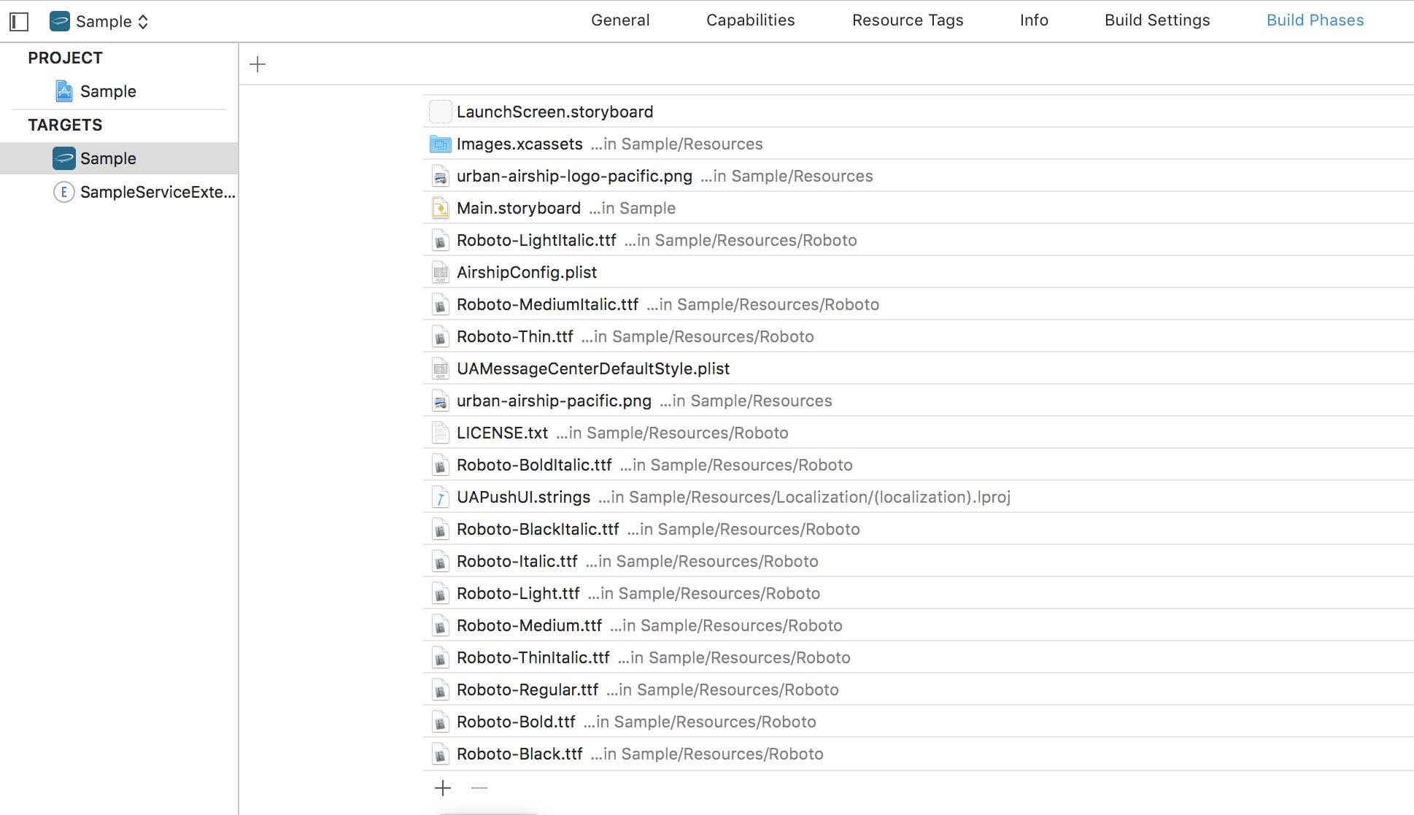
Task: Click the urban-airship-logo-pacific.png image icon
Action: click(x=439, y=176)
